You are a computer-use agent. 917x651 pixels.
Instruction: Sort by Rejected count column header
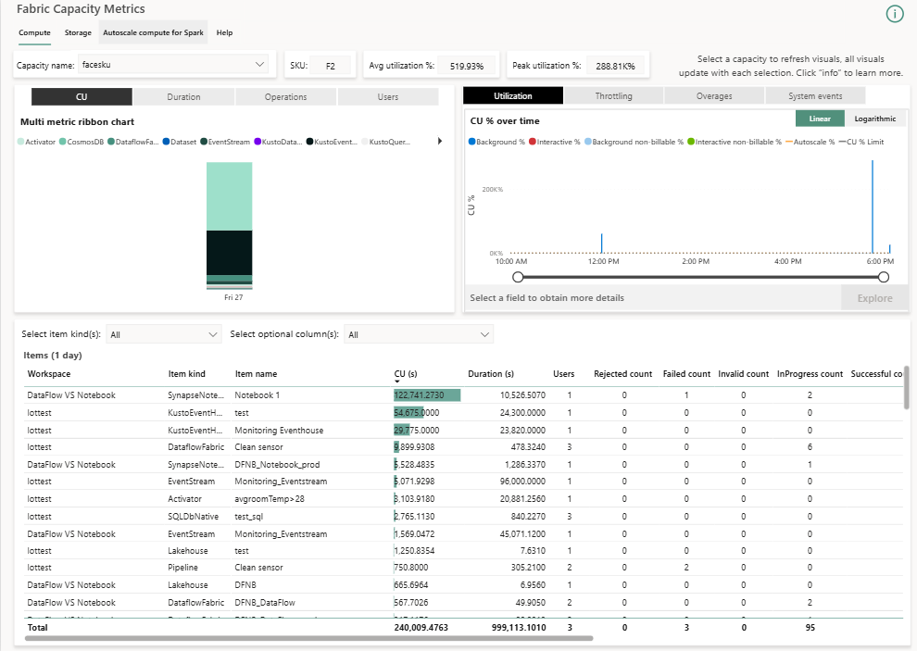click(x=622, y=374)
